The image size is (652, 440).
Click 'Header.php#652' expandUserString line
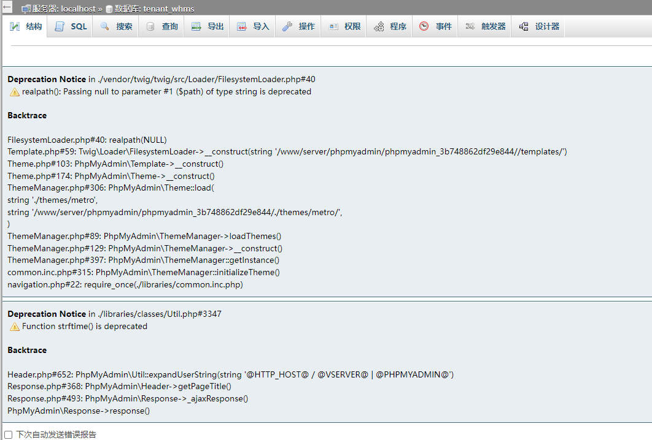[230, 374]
